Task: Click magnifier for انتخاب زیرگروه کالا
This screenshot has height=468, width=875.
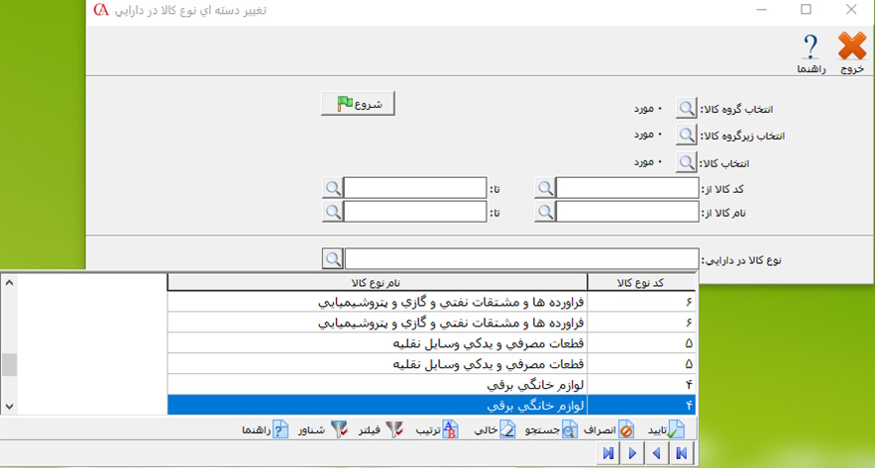Action: pos(687,136)
